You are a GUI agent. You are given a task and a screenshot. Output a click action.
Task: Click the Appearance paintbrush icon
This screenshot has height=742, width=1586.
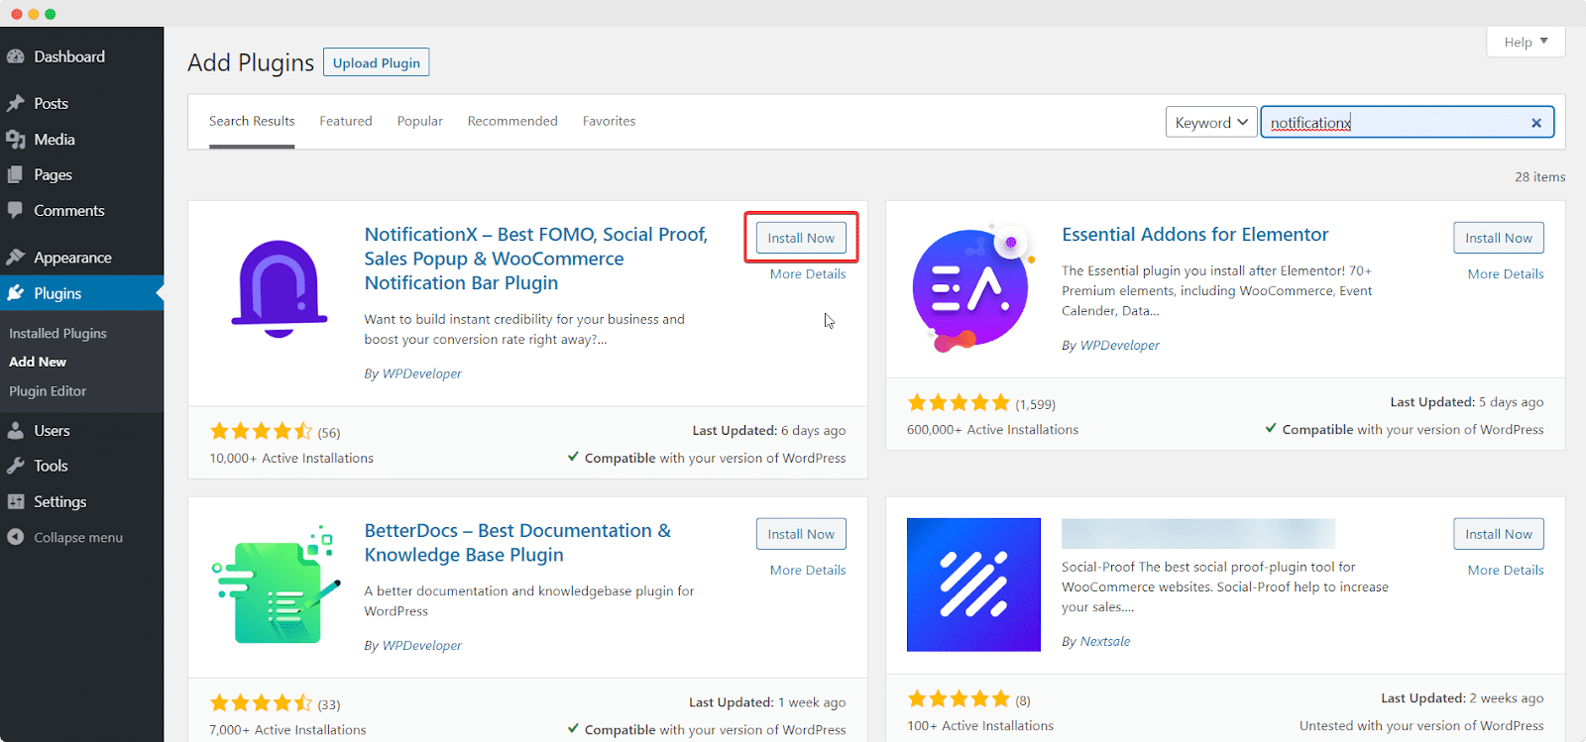[16, 257]
